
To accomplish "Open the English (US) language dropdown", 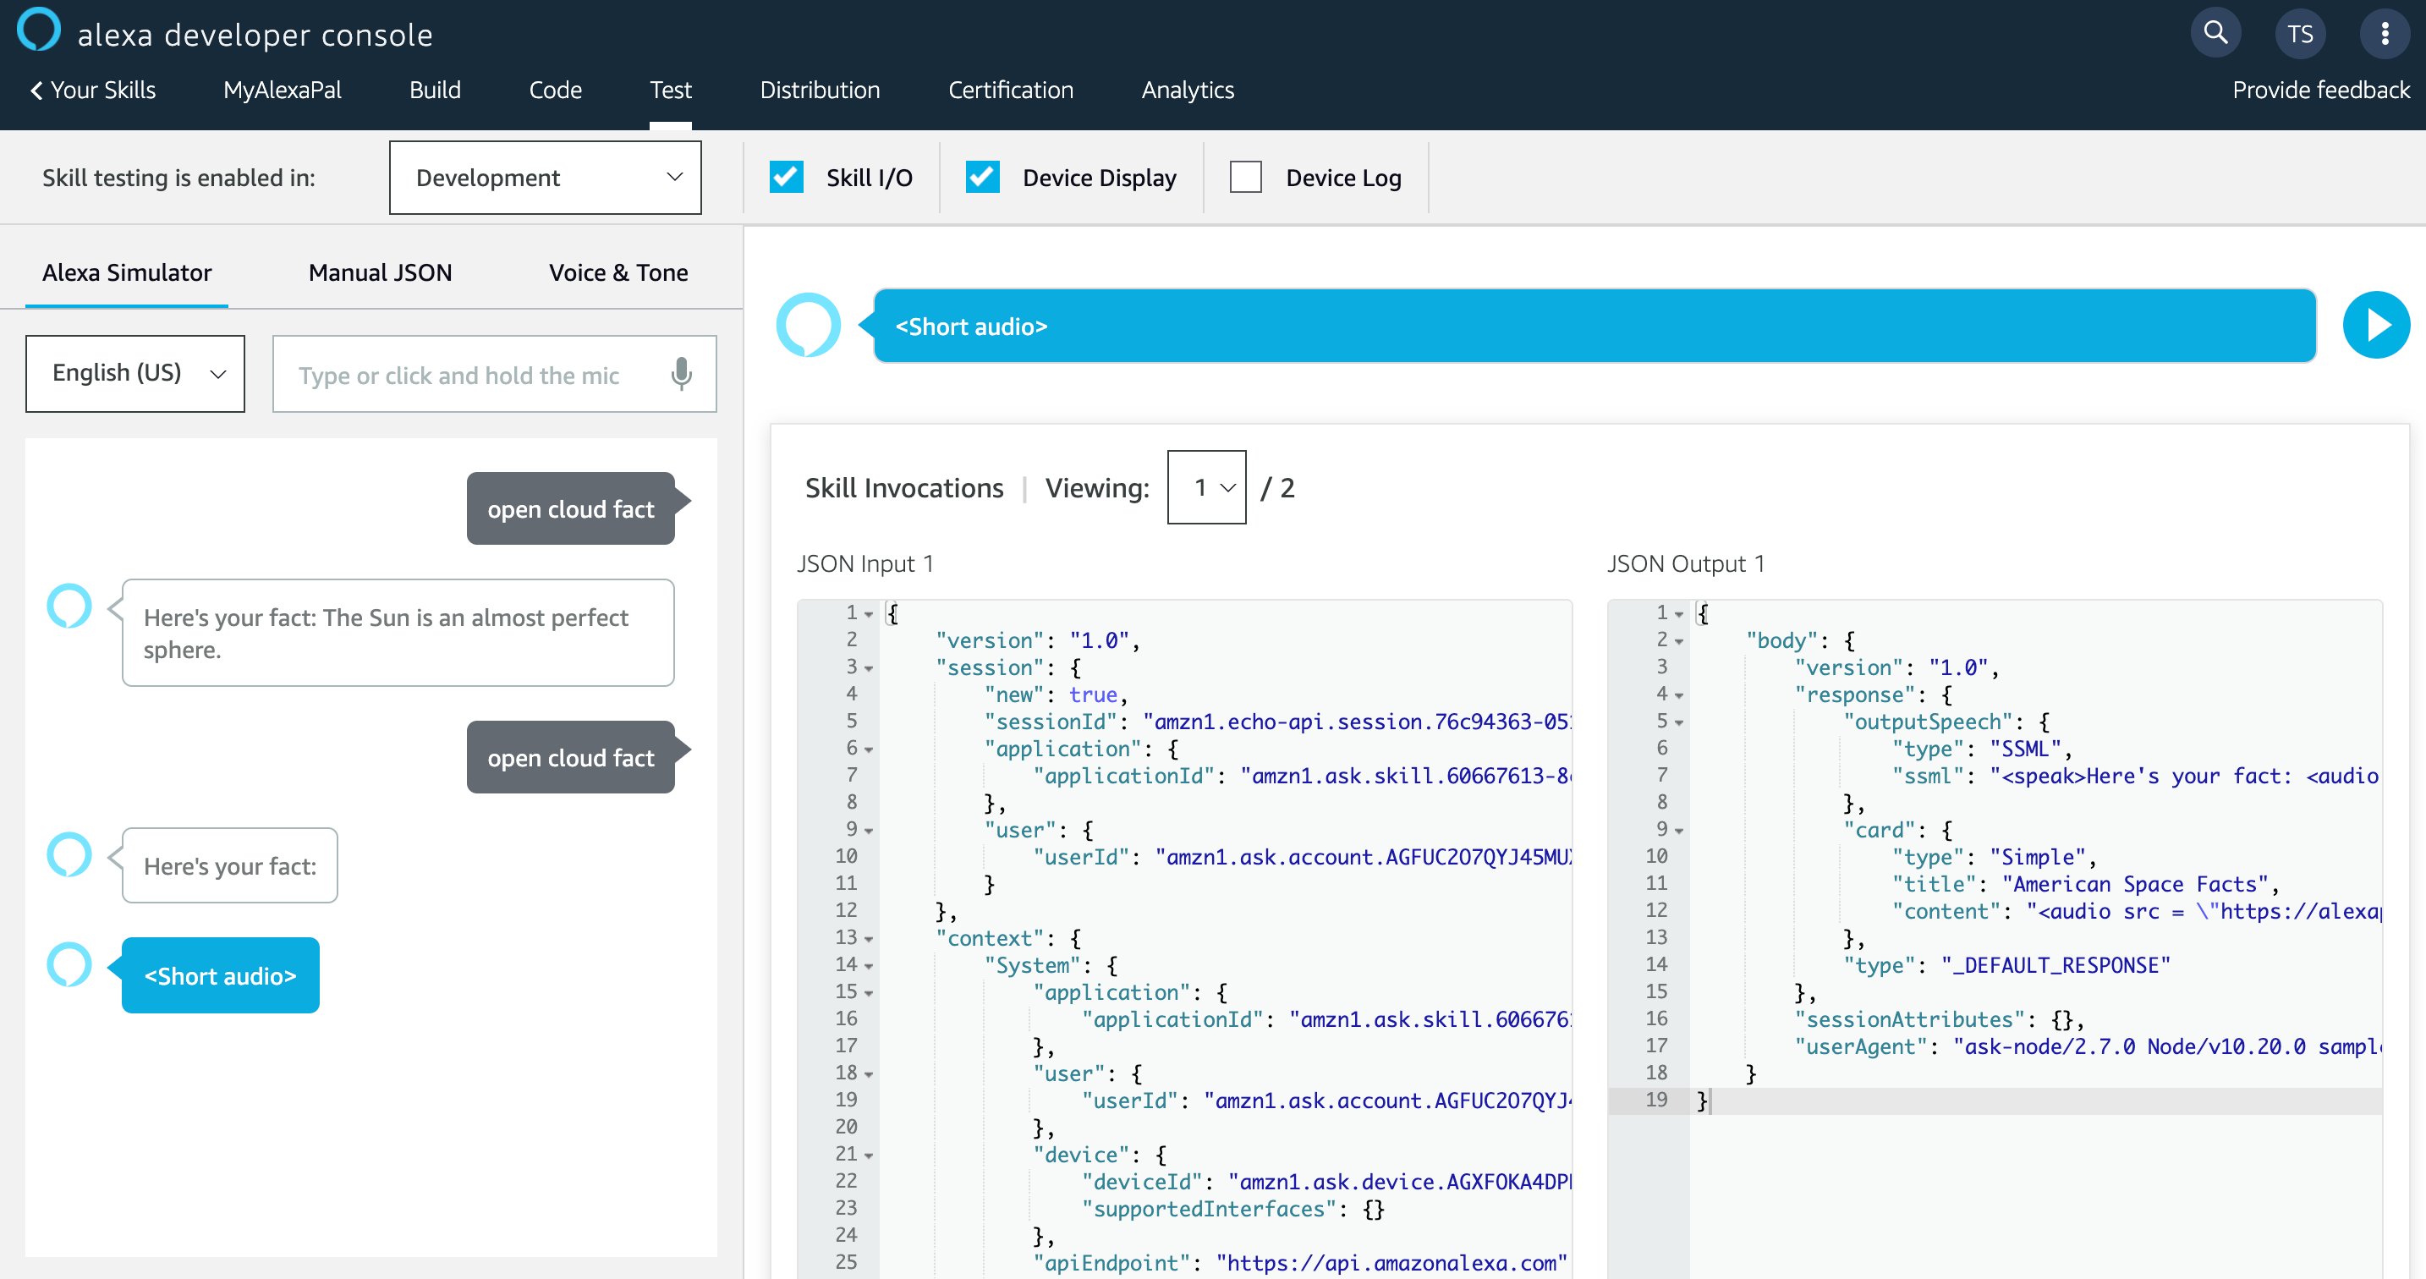I will click(x=135, y=374).
